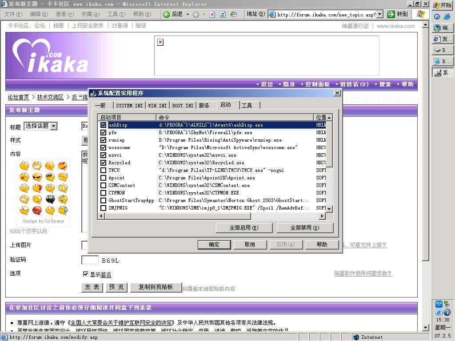The width and height of the screenshot is (455, 341).
Task: Switch to the SYSTEM.INI tab
Action: point(129,106)
